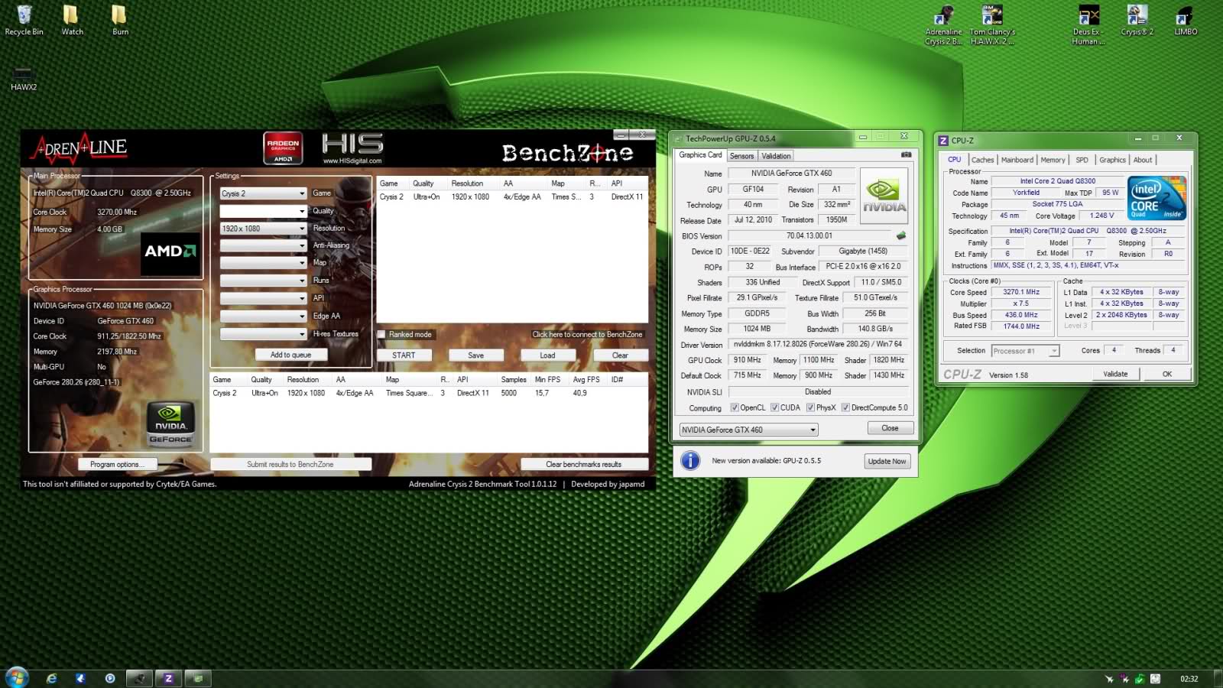1223x688 pixels.
Task: Toggle the CUDA checkbox in GPU-Z
Action: point(774,407)
